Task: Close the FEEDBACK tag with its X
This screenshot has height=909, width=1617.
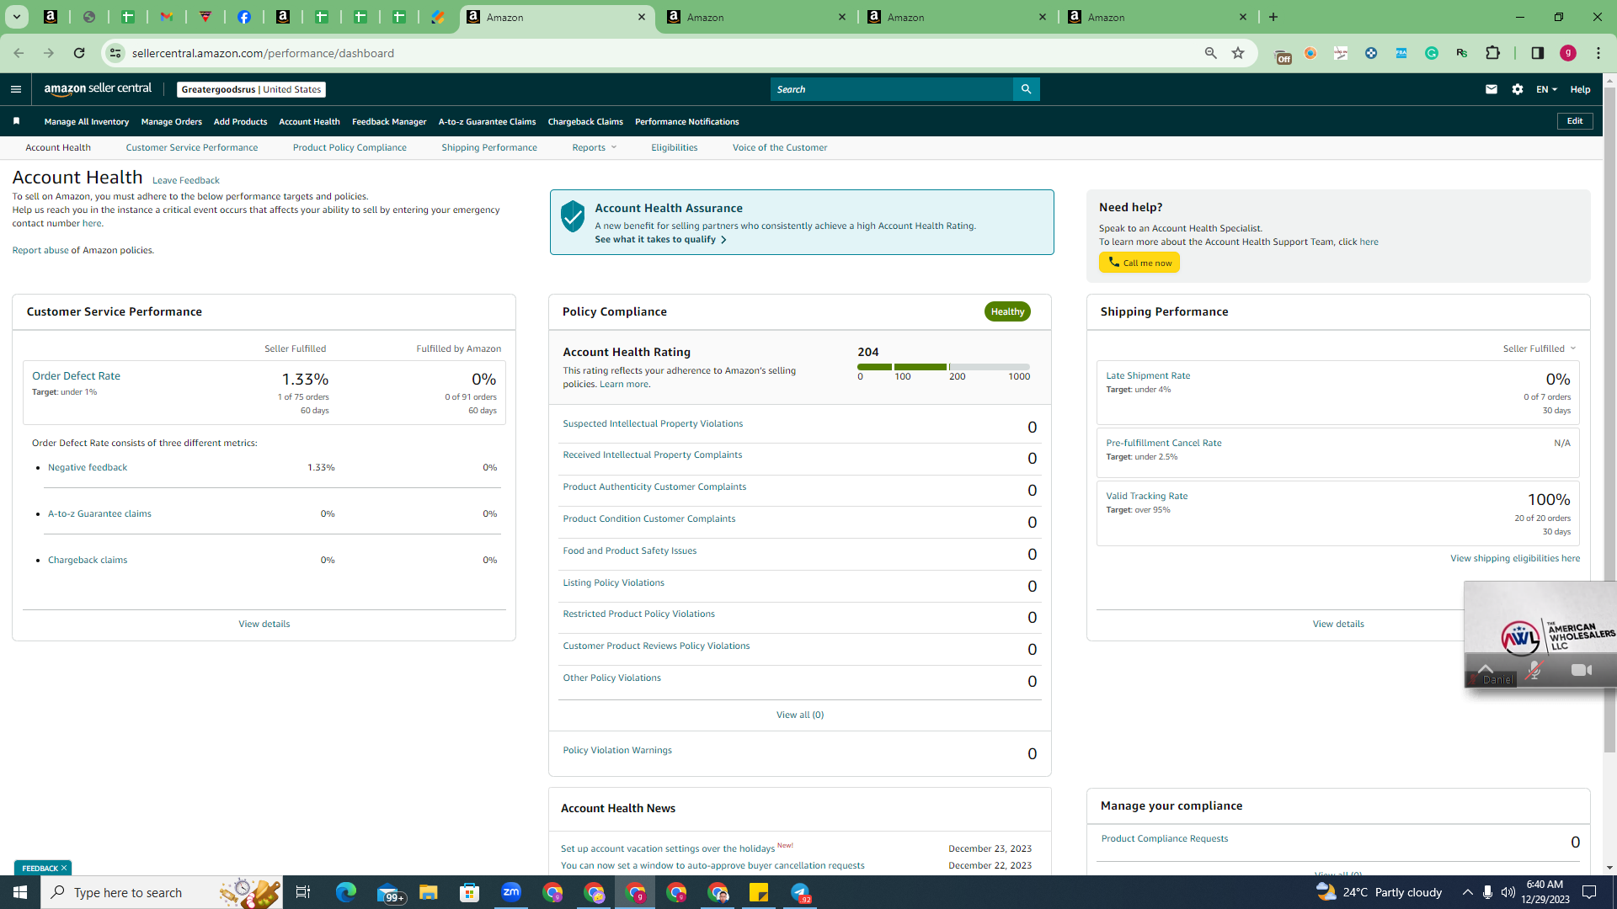Action: pyautogui.click(x=63, y=868)
